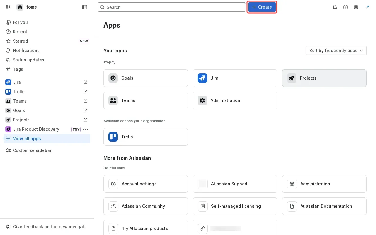The image size is (376, 235).
Task: Open the Sort by frequently used dropdown
Action: point(336,51)
